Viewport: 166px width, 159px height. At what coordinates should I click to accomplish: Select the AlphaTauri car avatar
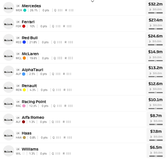pyautogui.click(x=9, y=71)
